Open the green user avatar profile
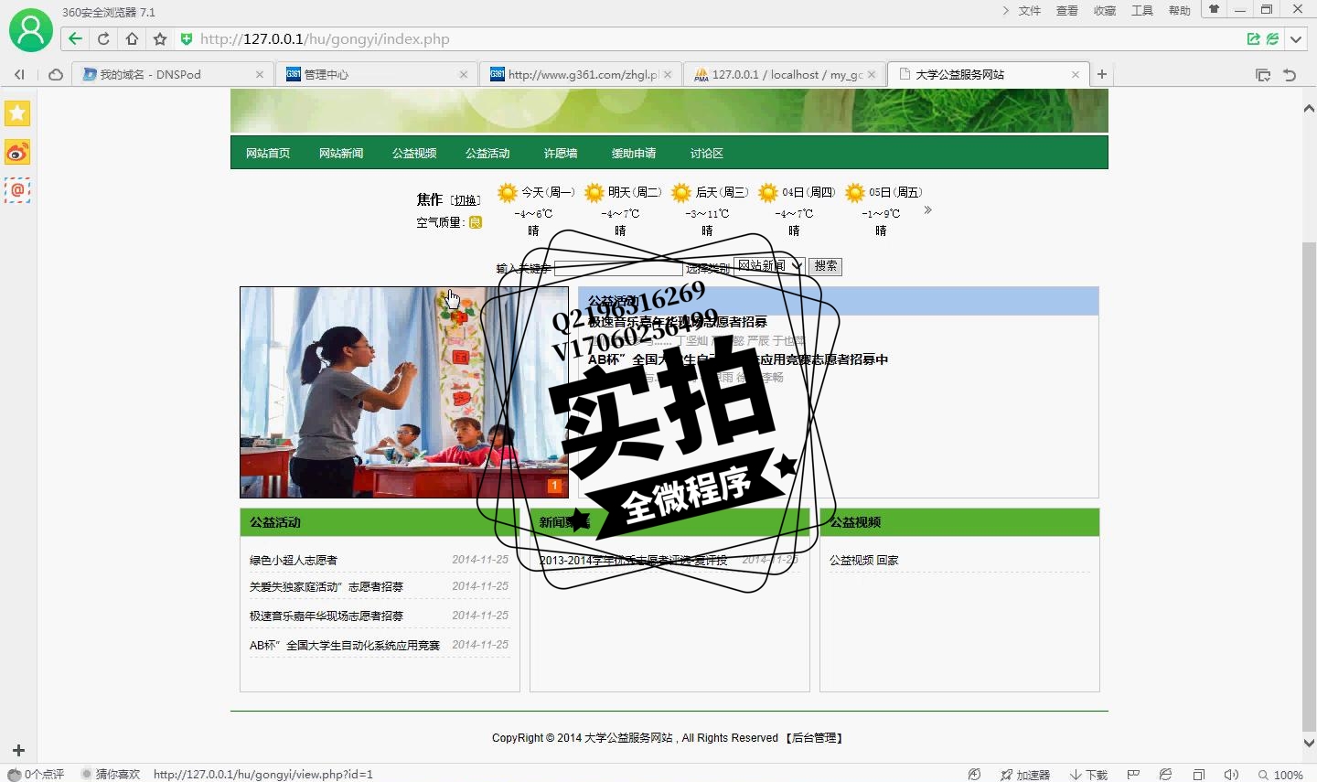The image size is (1317, 782). click(x=31, y=30)
